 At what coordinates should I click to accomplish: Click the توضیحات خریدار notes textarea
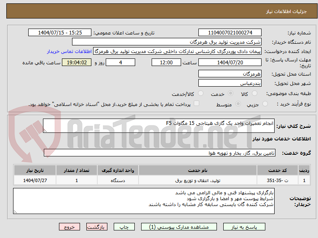[x=144, y=201]
